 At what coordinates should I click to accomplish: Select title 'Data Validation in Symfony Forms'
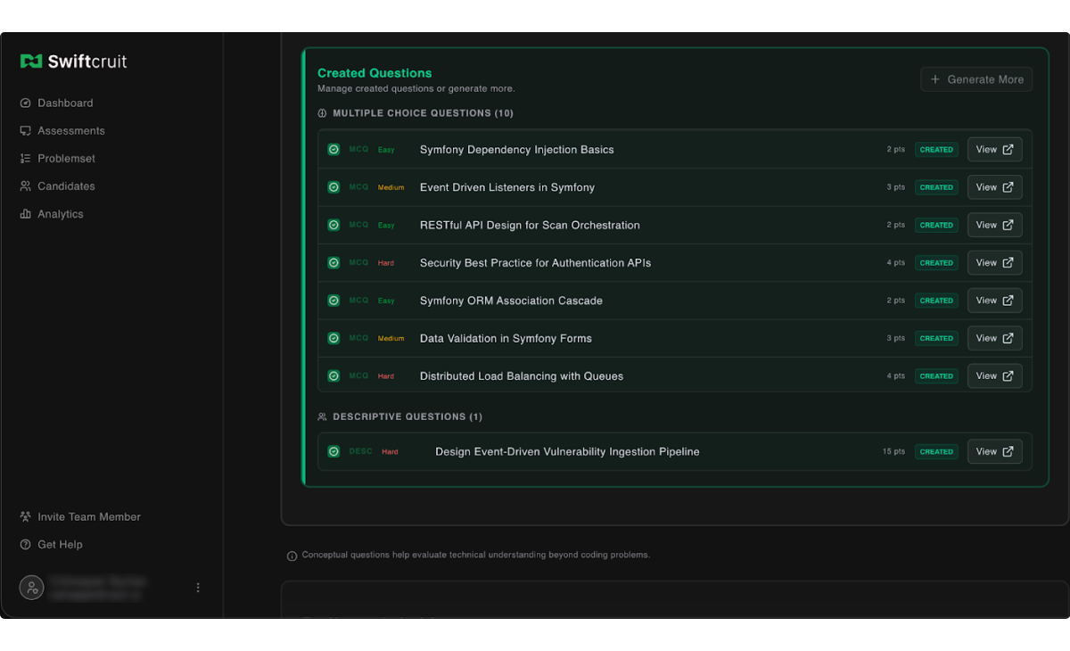506,338
